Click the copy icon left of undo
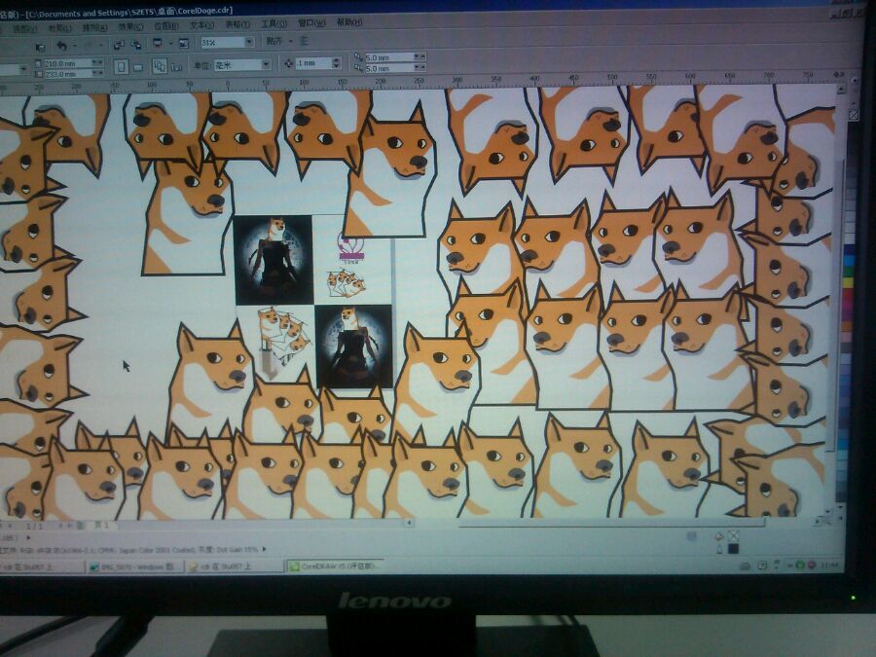 click(x=40, y=47)
